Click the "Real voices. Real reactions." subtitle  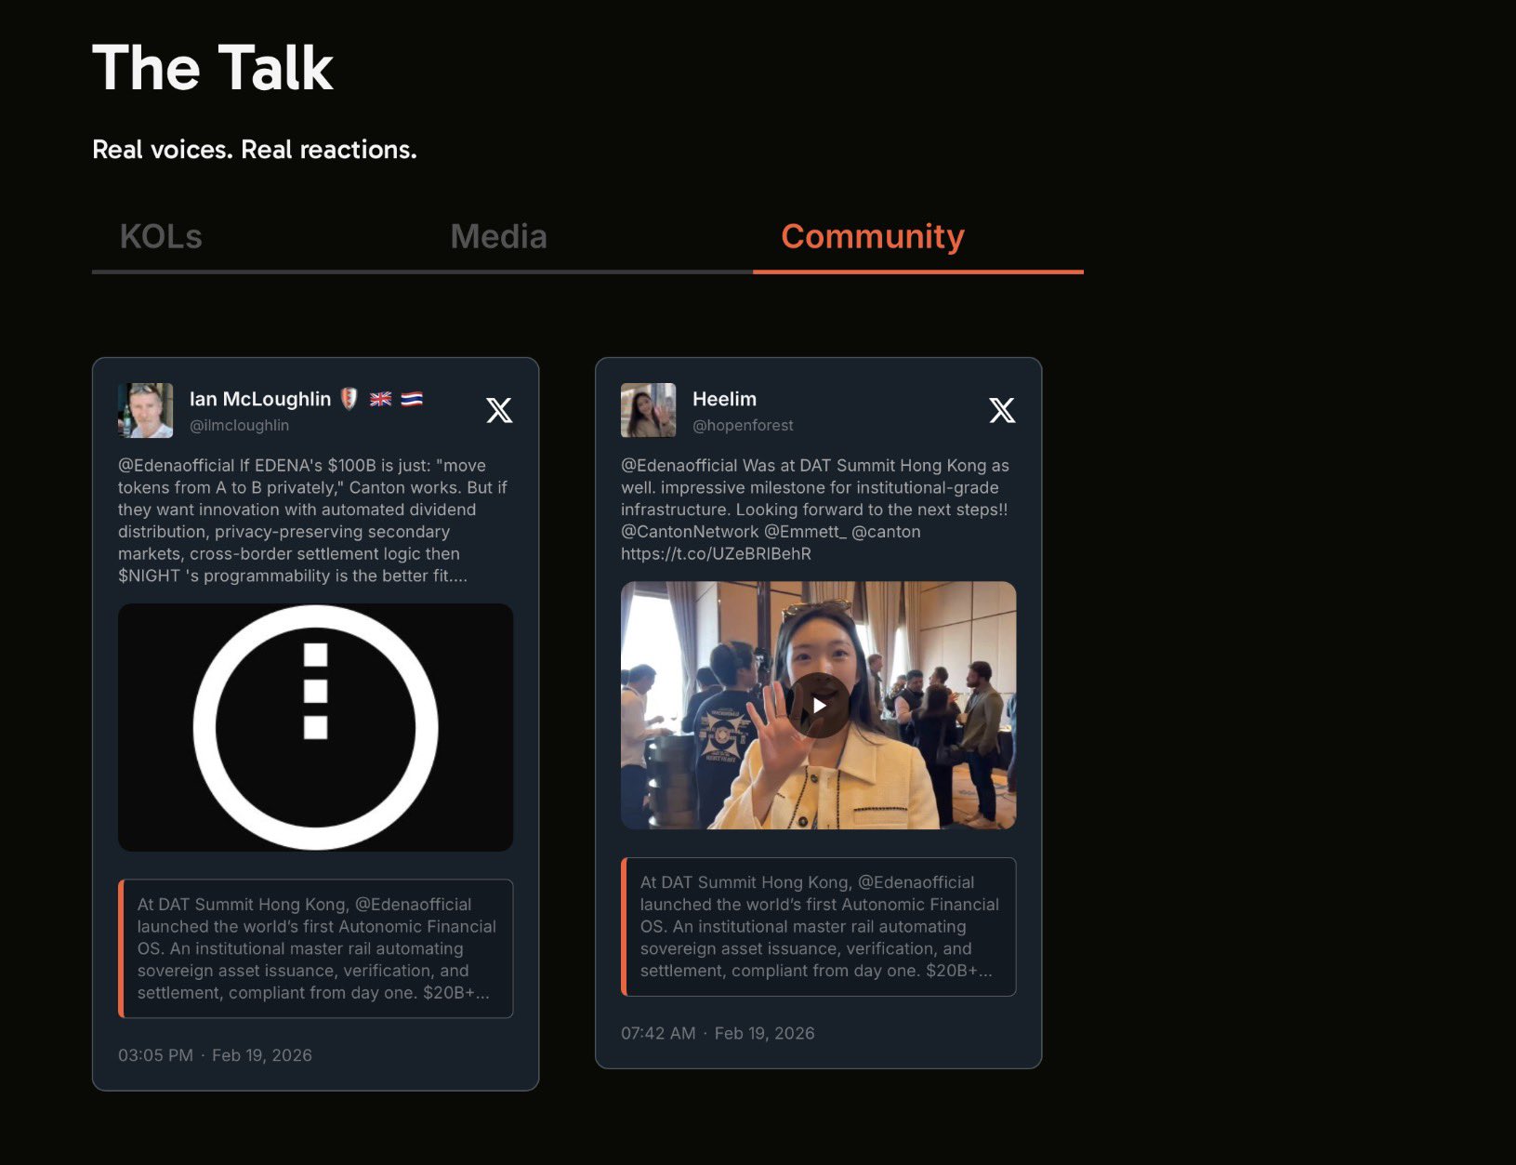coord(255,150)
